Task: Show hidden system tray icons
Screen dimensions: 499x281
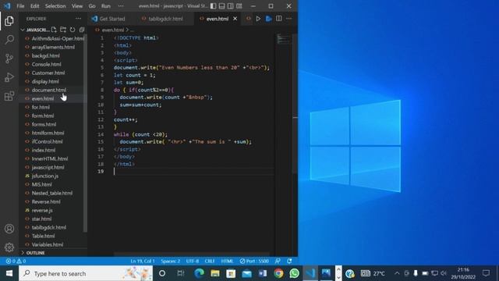Action: click(x=397, y=273)
